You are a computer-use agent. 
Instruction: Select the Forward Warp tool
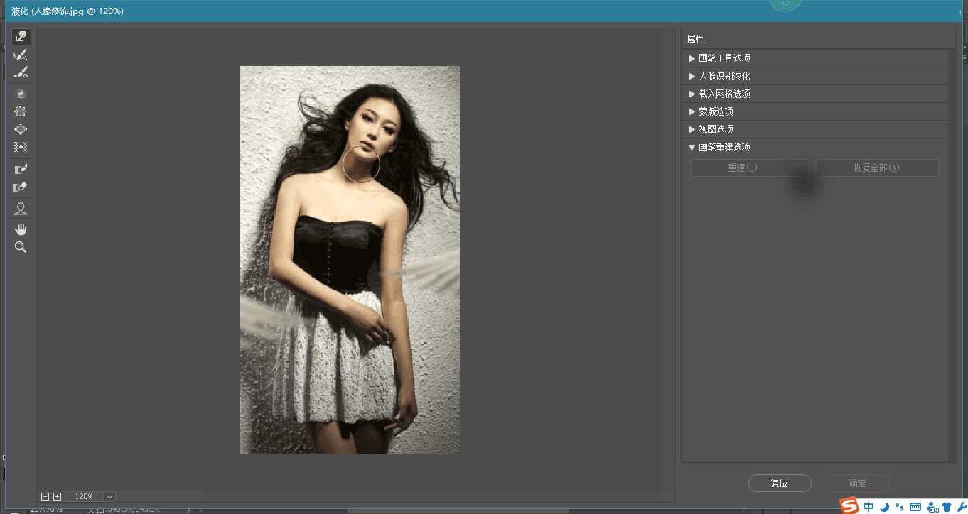(21, 36)
